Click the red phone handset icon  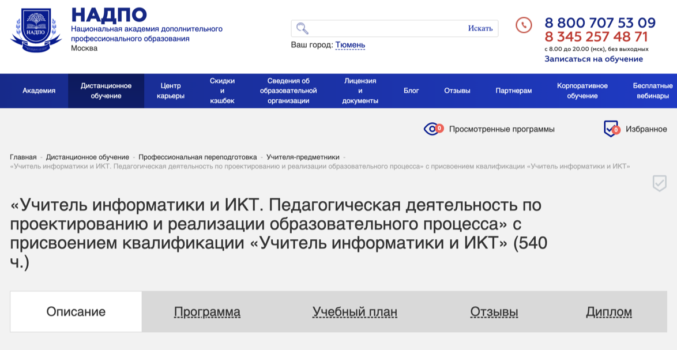524,25
